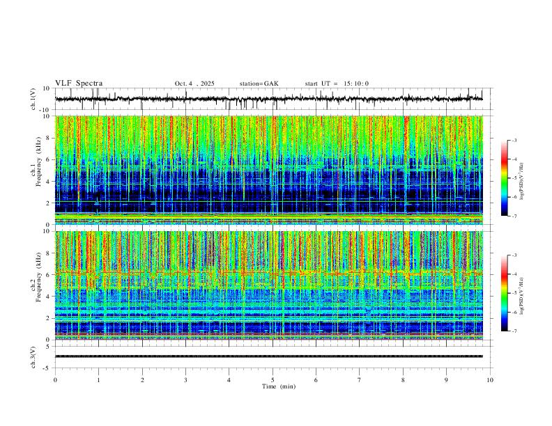Click the "start UT = 15:10:0" header text
The image size is (552, 426).
(x=337, y=84)
